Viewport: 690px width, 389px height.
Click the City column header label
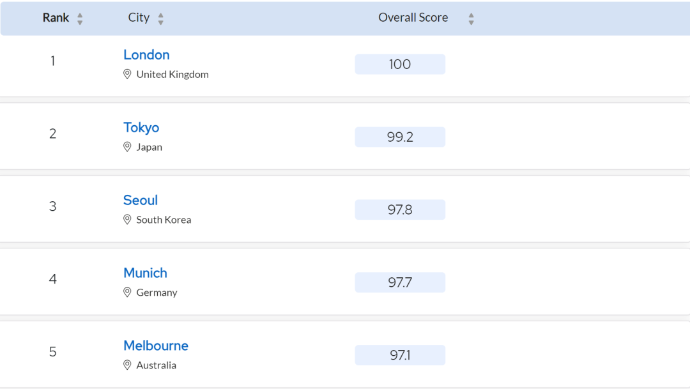tap(139, 18)
